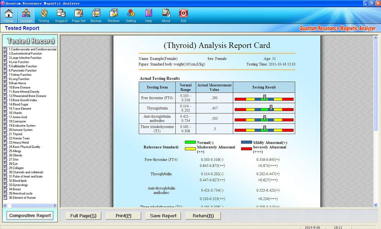Viewport: 381px width, 229px height.
Task: Click the Full Page(S) button
Action: (83, 216)
